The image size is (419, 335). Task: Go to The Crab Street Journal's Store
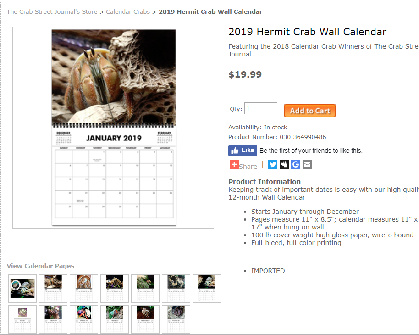52,11
